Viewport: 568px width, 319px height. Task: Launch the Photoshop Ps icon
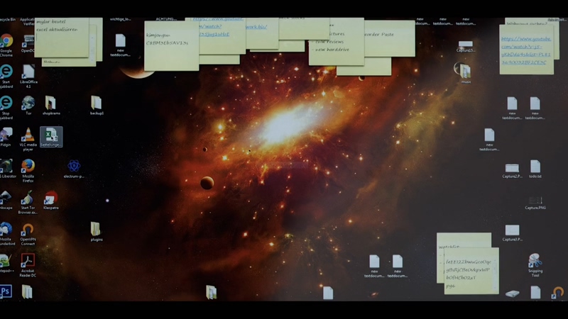click(6, 291)
